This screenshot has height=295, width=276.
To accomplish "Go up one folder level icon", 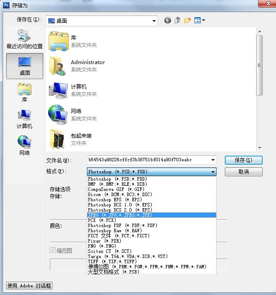I will click(x=177, y=20).
